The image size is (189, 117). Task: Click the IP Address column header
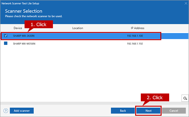point(138,28)
